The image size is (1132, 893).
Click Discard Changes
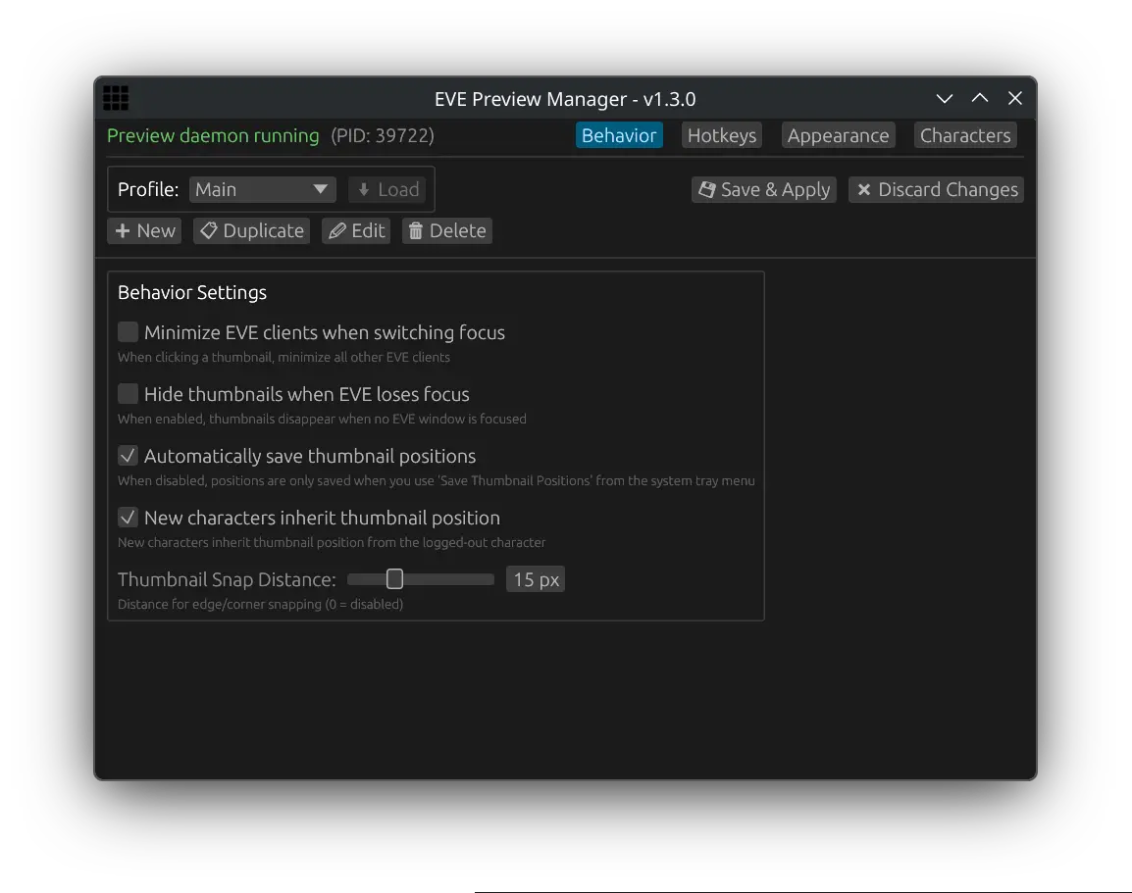936,189
